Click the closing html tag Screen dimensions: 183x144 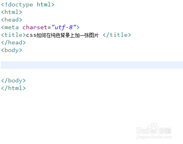[x=13, y=88]
